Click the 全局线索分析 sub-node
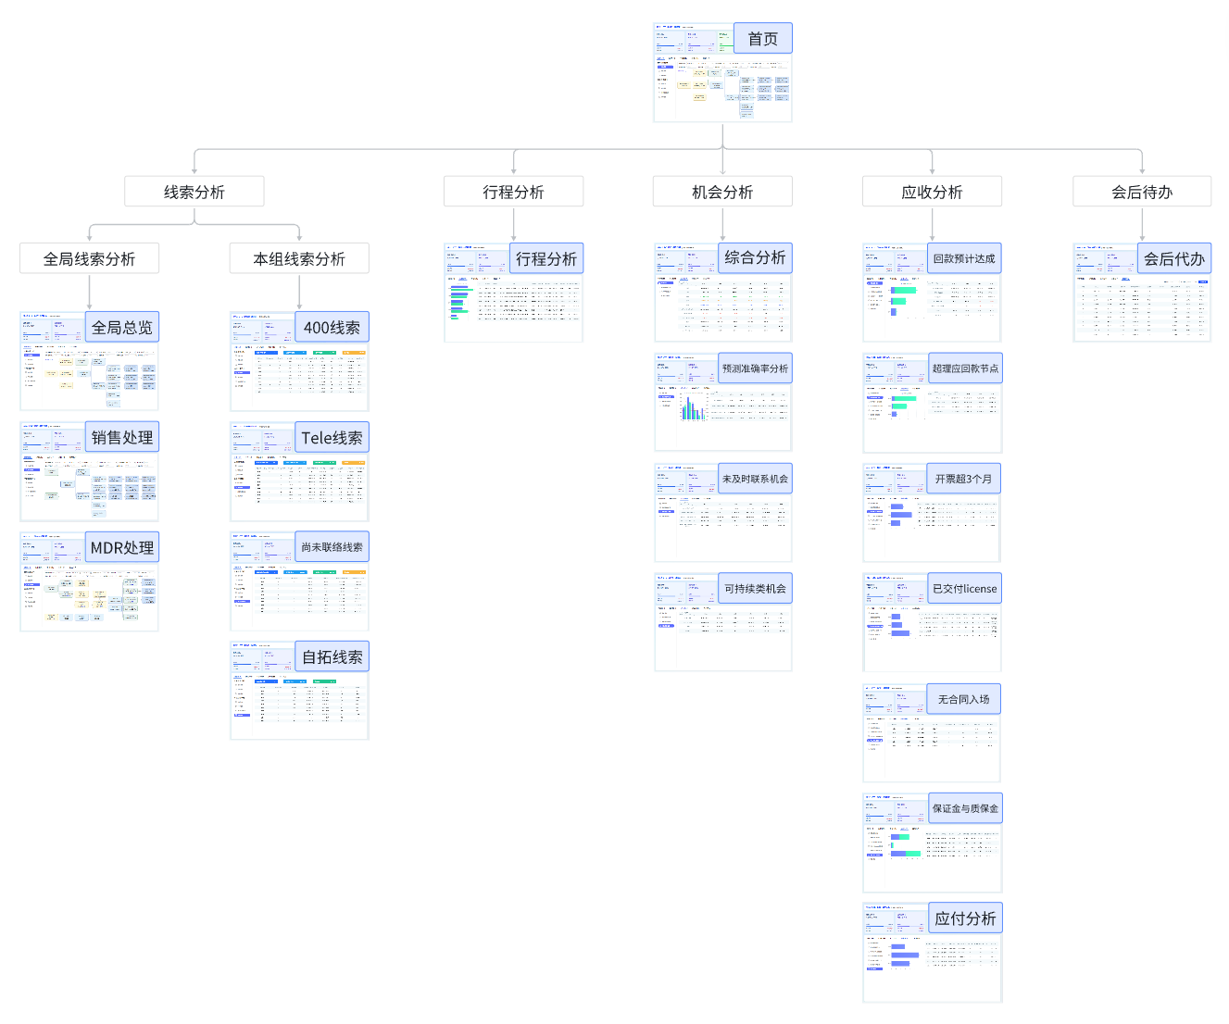The height and width of the screenshot is (1024, 1229). 89,258
